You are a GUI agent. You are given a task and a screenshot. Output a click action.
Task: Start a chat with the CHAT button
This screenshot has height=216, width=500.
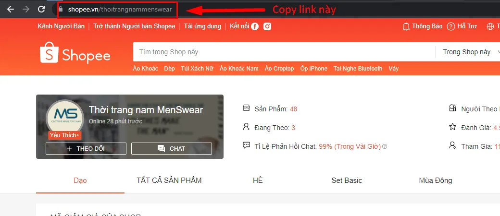172,148
